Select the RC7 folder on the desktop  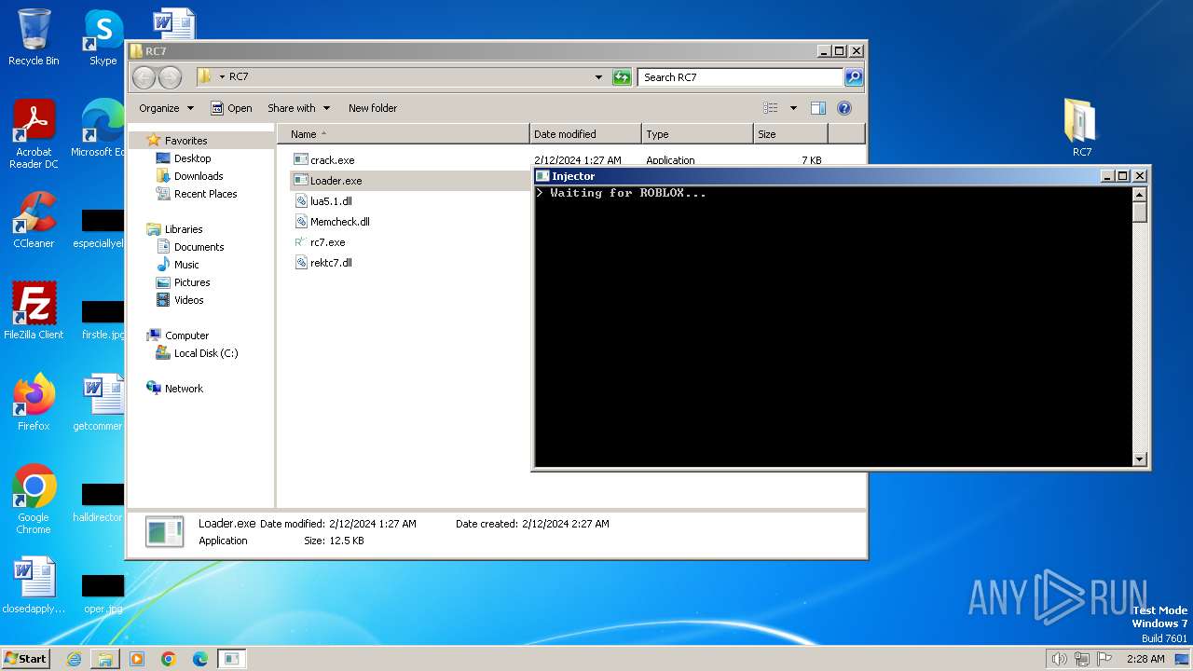coord(1081,128)
